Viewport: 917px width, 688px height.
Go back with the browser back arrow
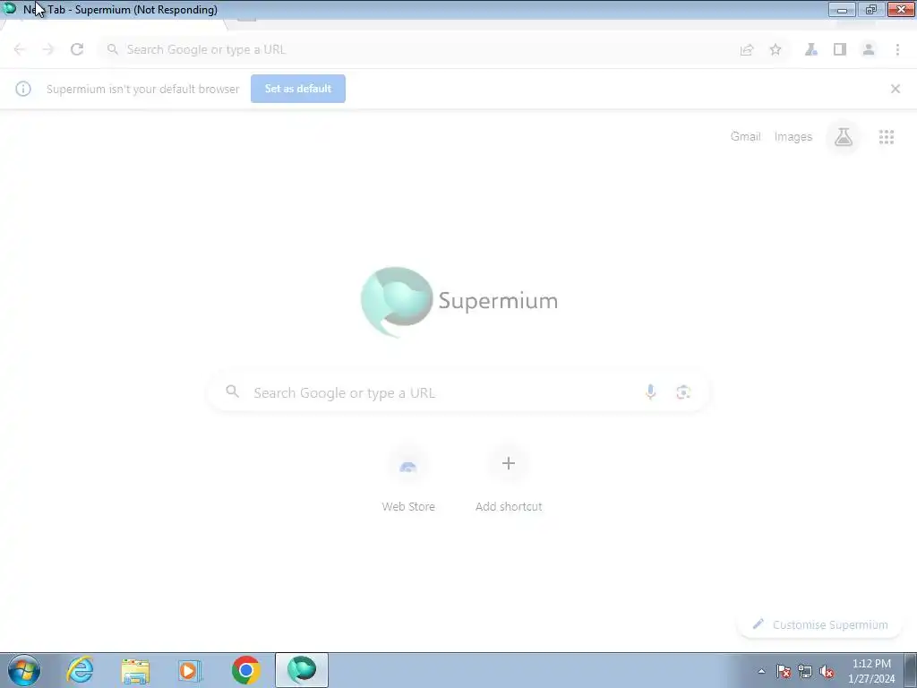20,50
